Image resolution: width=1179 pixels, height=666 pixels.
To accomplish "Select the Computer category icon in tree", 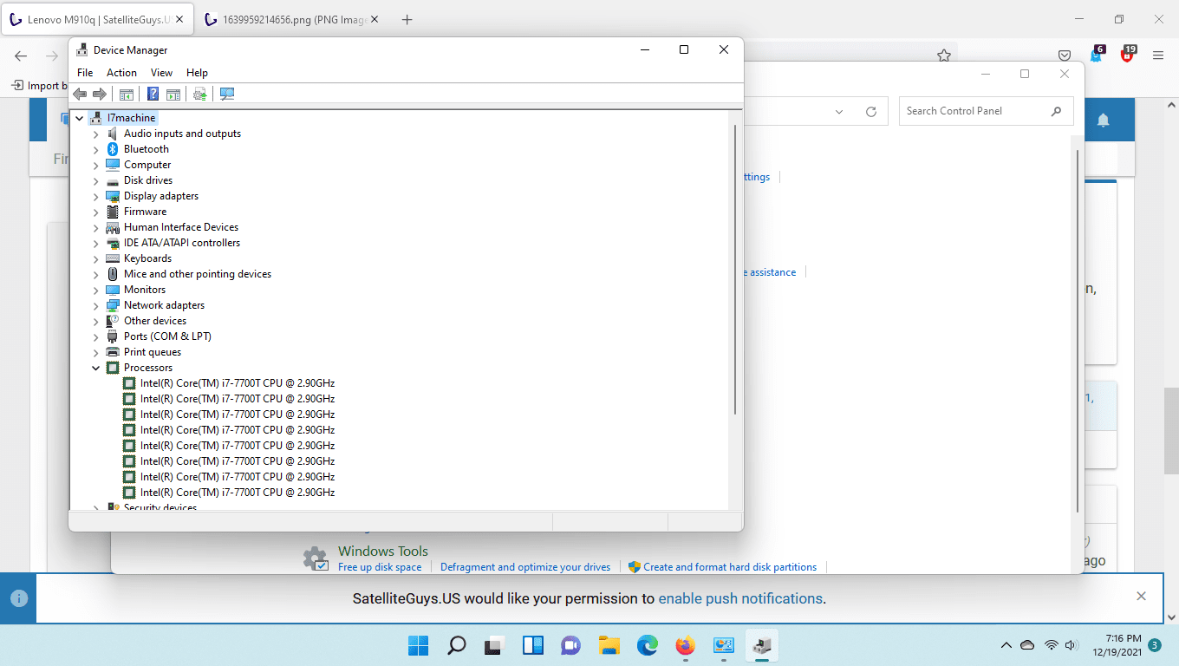I will 113,165.
